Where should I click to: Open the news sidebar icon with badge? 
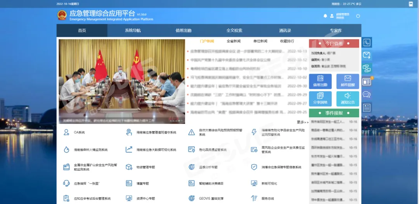pos(367,82)
